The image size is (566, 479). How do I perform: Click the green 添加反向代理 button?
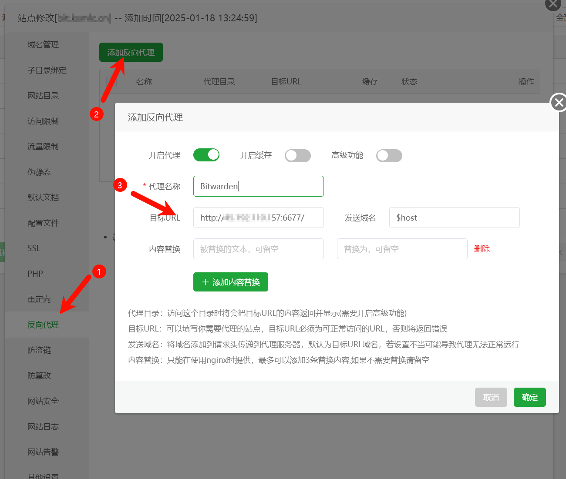coord(131,52)
